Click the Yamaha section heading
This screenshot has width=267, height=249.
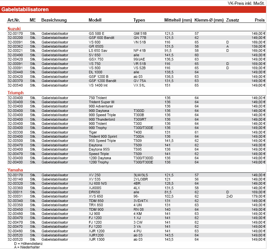15,170
